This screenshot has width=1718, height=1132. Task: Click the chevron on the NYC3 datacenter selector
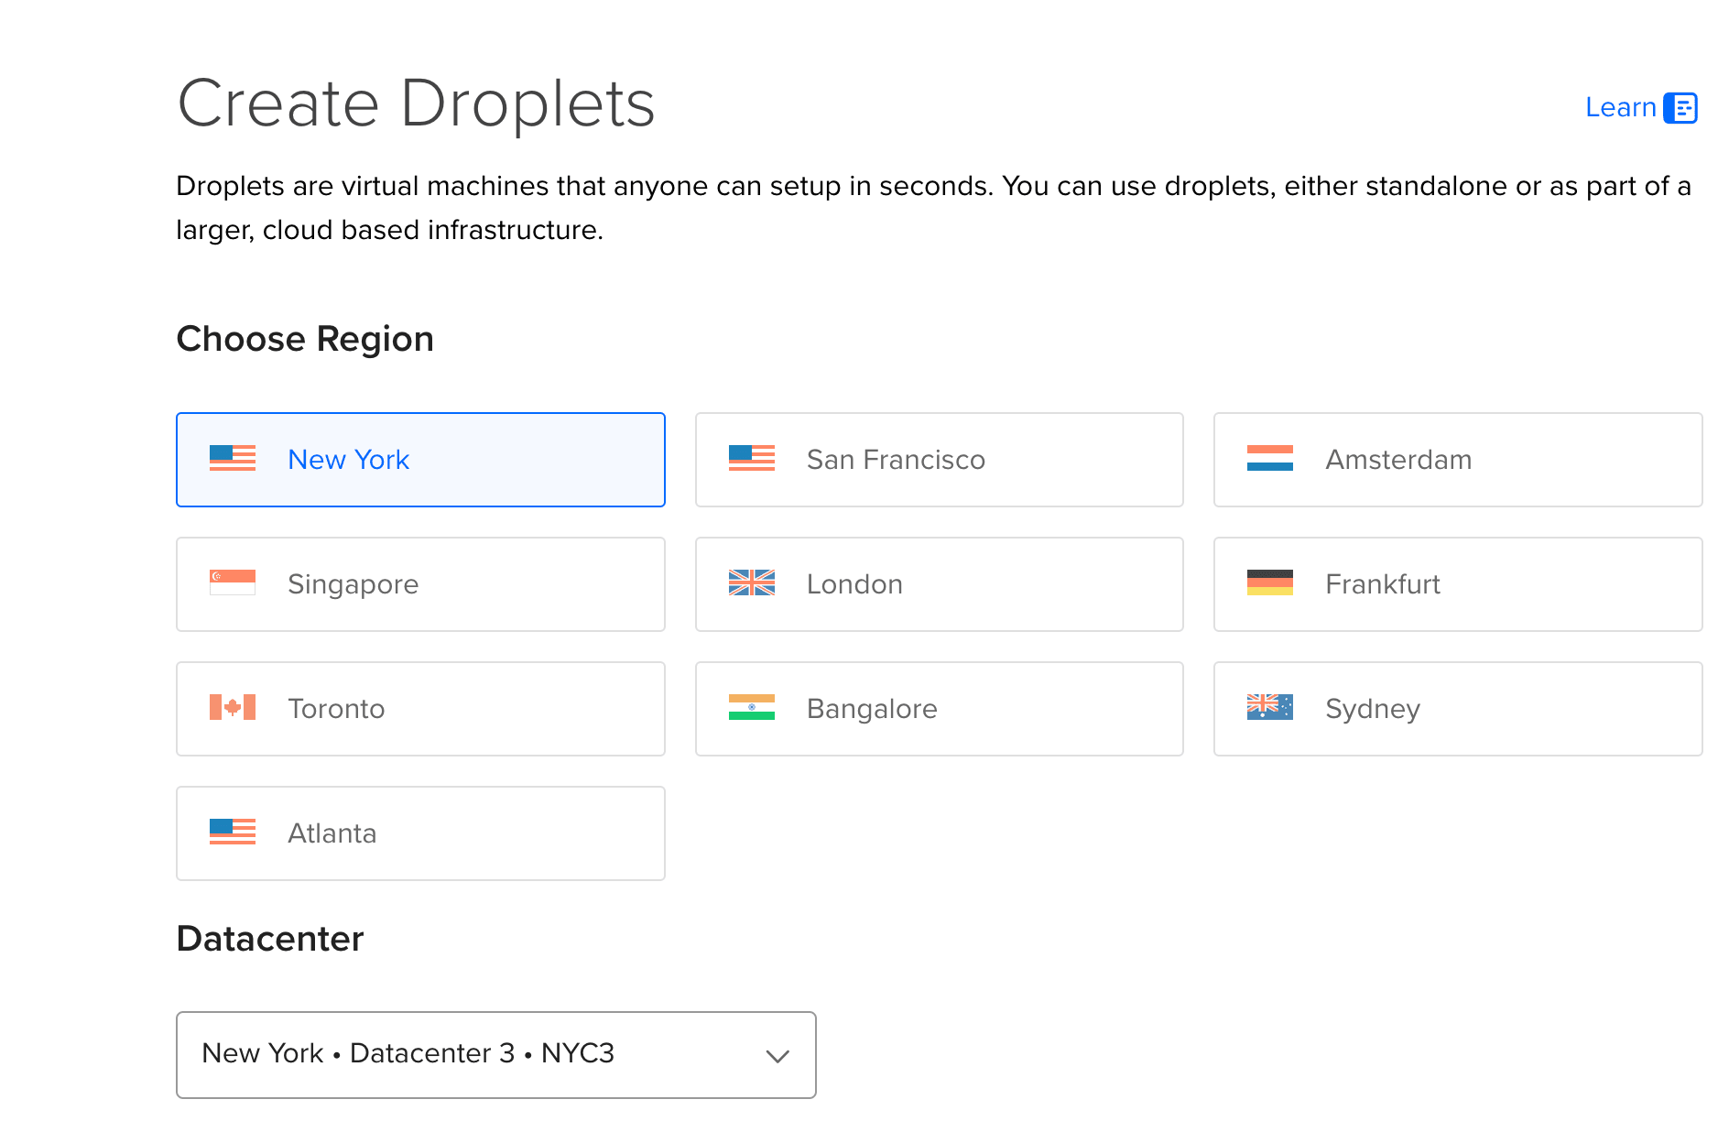777,1055
